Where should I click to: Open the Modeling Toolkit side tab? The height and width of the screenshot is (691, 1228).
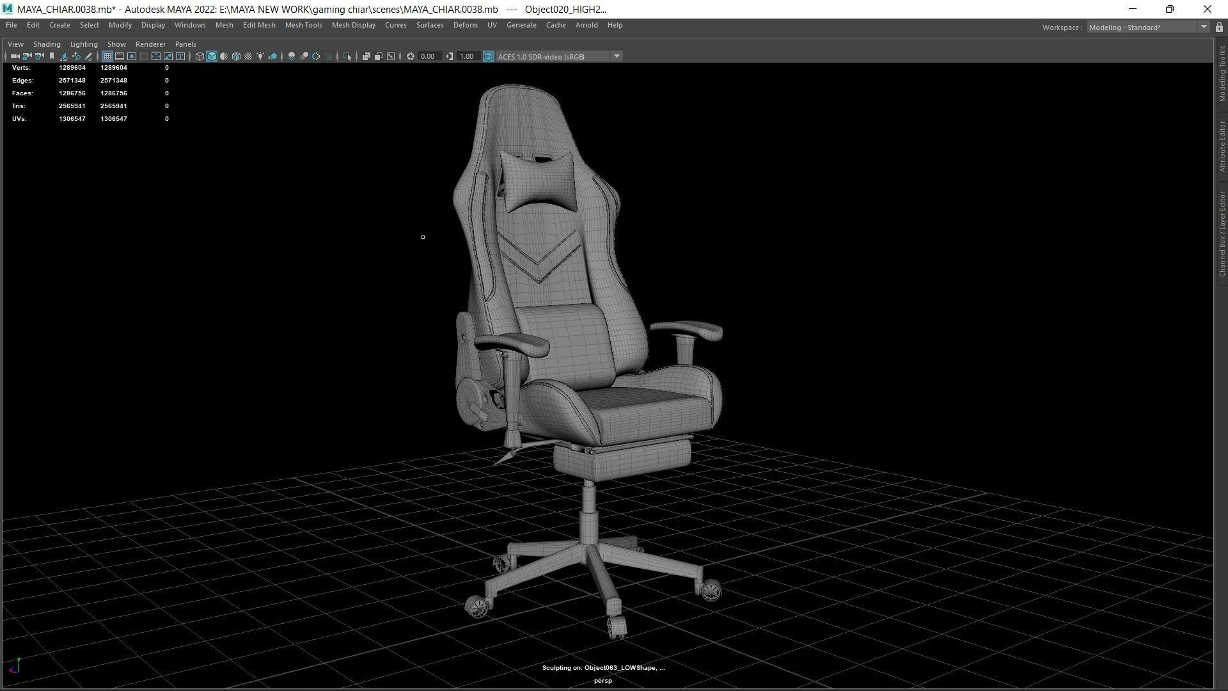(1222, 74)
